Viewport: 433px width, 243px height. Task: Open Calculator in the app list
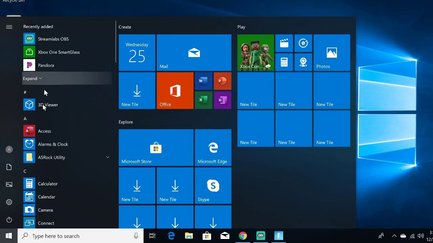click(67, 184)
